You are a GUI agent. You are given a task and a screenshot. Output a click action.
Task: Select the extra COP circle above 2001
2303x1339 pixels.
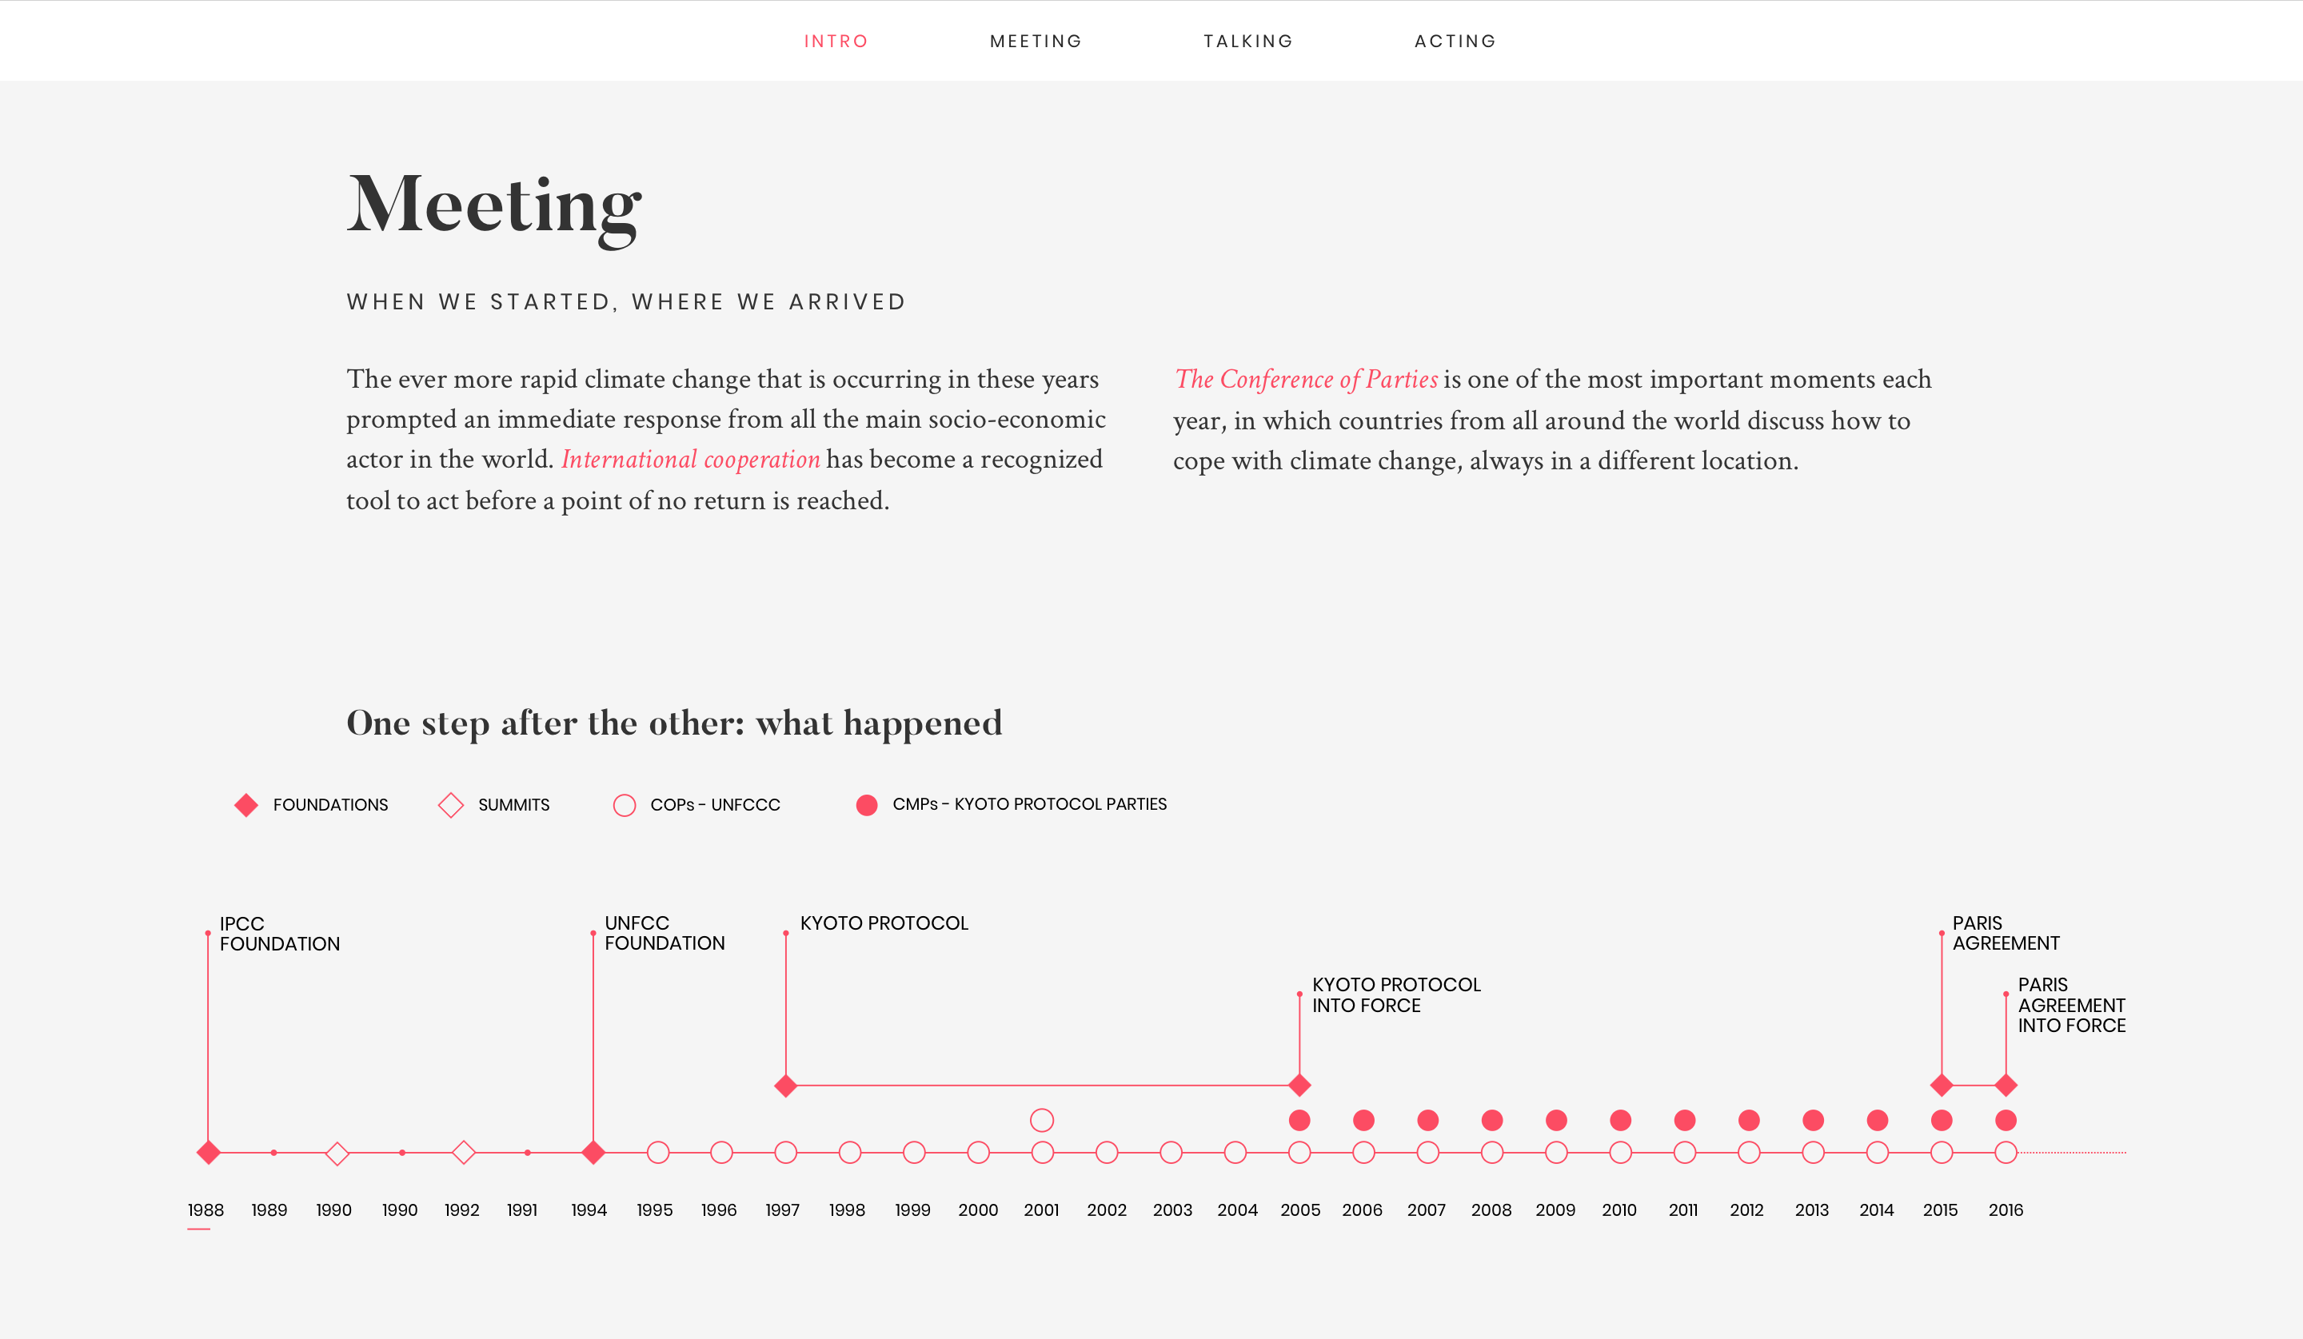click(1042, 1120)
